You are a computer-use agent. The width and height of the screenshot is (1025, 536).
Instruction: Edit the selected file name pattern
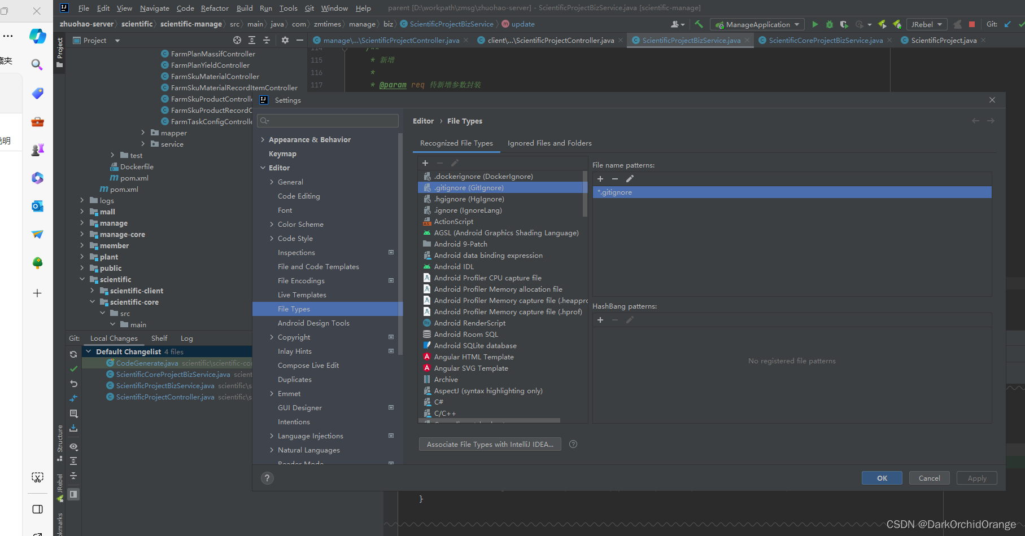(630, 179)
